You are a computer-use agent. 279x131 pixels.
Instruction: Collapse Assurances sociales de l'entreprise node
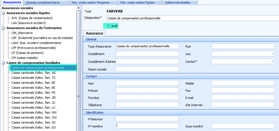(3, 28)
